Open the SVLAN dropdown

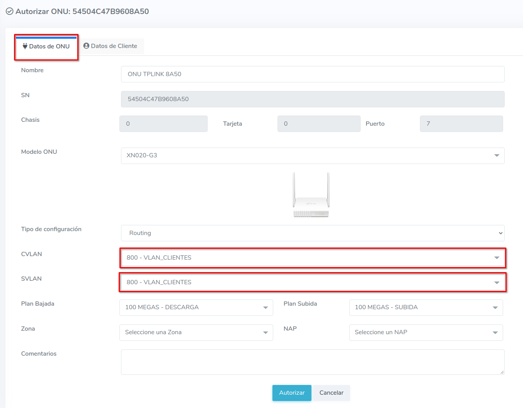tap(312, 282)
